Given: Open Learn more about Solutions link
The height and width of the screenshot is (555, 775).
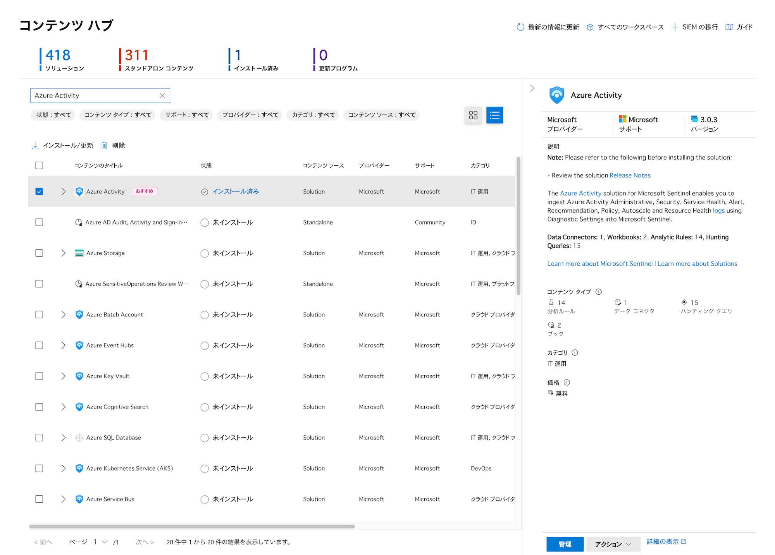Looking at the screenshot, I should click(697, 264).
